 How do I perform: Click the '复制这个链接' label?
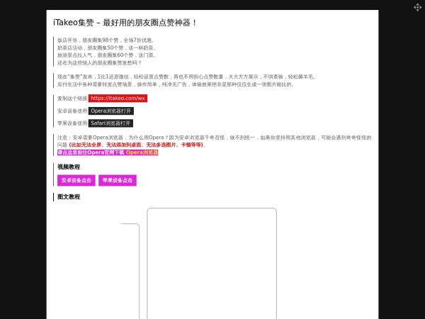click(72, 99)
